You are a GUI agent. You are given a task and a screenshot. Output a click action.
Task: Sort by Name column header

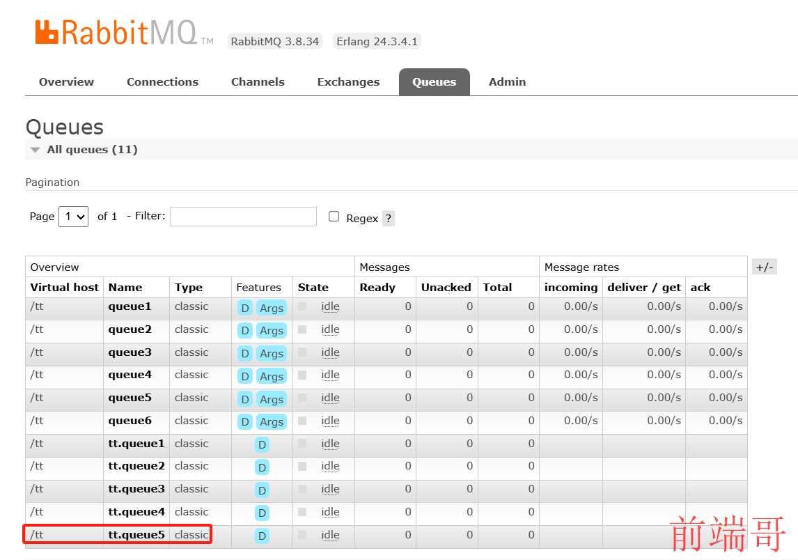pyautogui.click(x=125, y=287)
